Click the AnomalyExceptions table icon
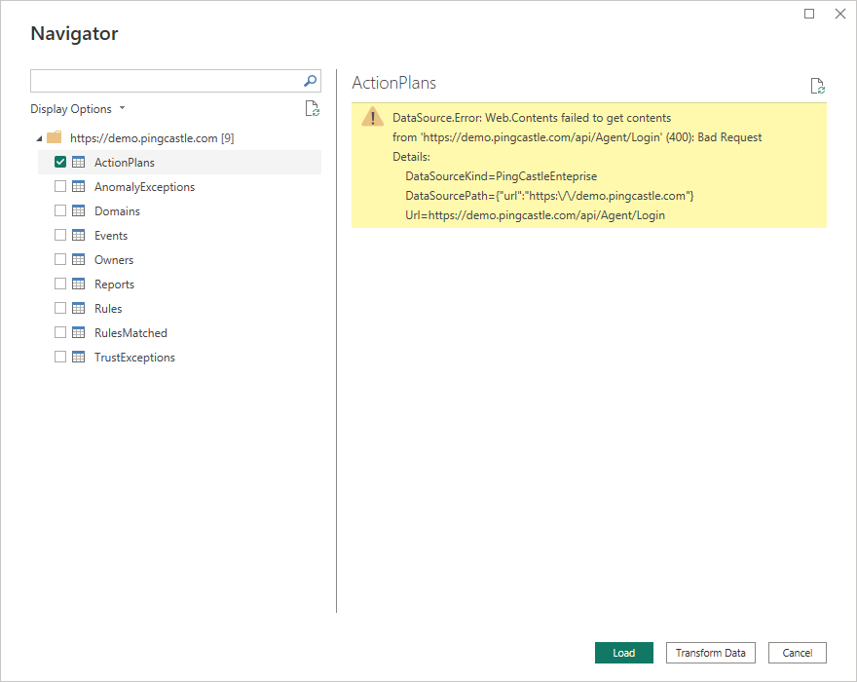 [x=79, y=186]
